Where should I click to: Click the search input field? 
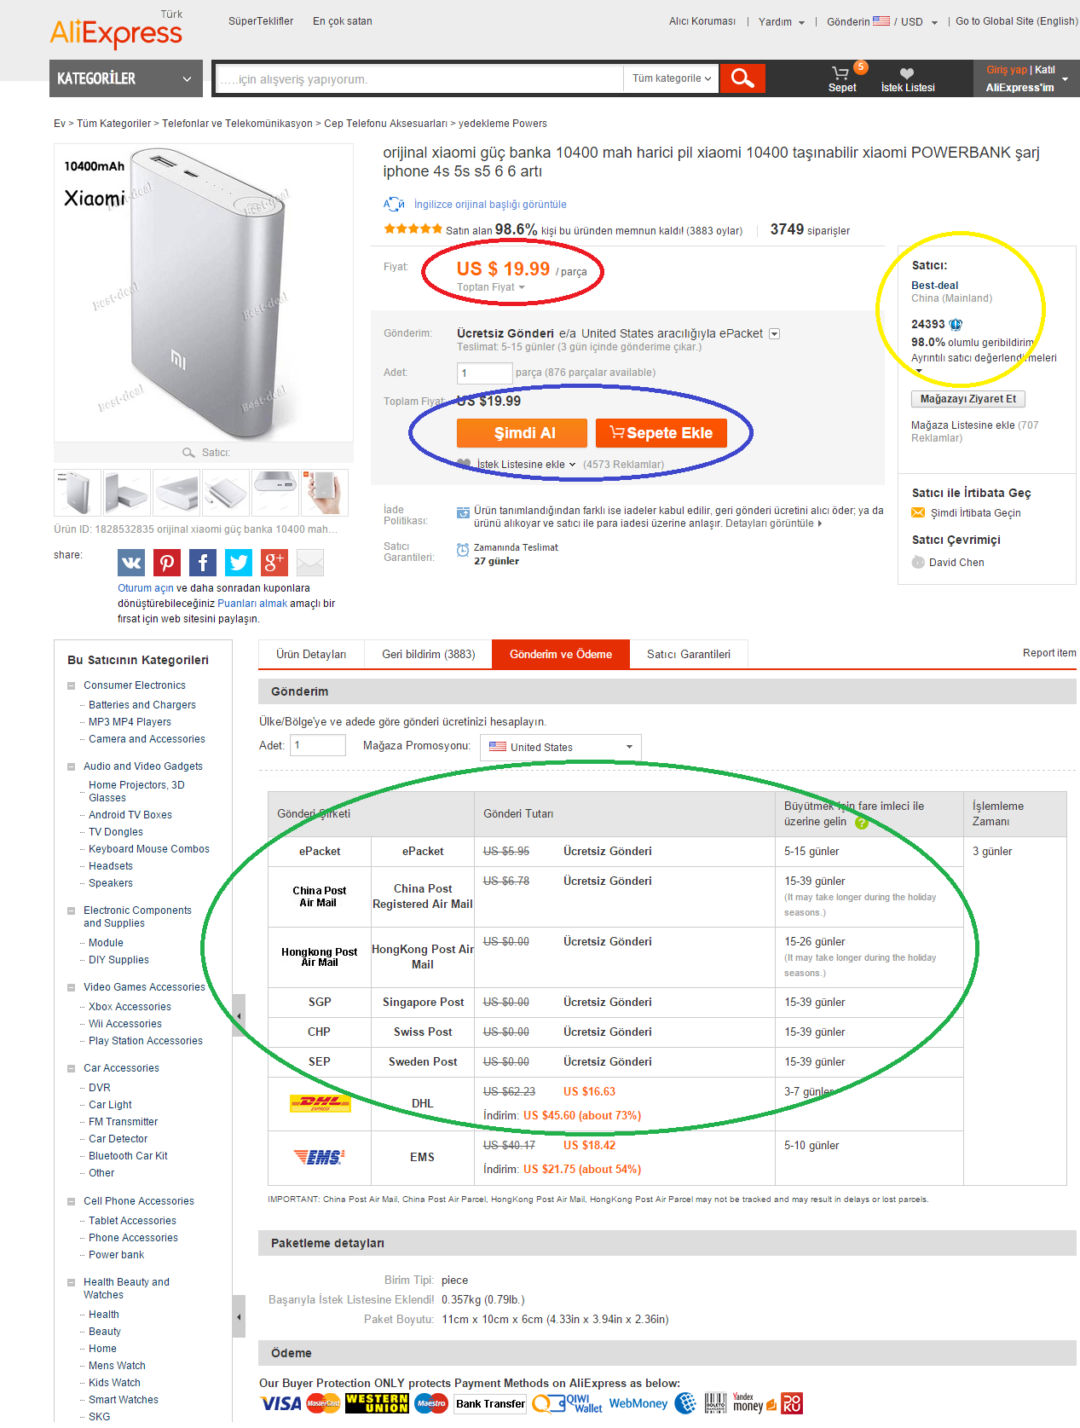419,78
